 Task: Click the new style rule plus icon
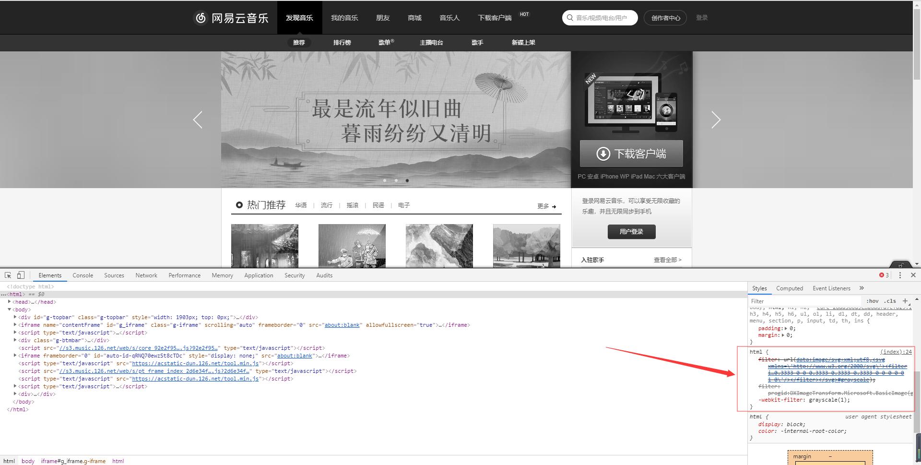906,301
